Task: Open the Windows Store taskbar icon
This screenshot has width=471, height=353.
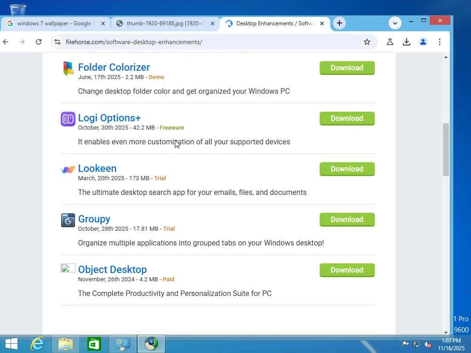Action: [x=94, y=344]
